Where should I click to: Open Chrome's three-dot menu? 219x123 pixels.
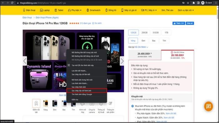click(216, 3)
